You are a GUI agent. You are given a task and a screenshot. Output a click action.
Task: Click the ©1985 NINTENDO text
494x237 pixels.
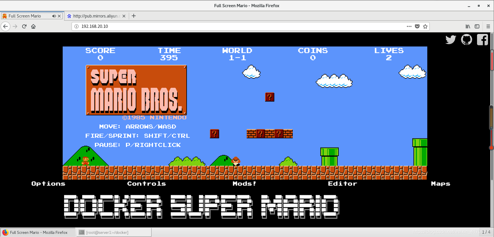click(154, 118)
